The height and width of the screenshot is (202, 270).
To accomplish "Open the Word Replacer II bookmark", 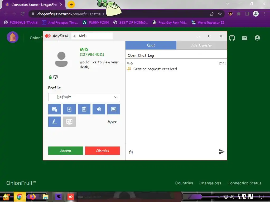I will pos(208,23).
